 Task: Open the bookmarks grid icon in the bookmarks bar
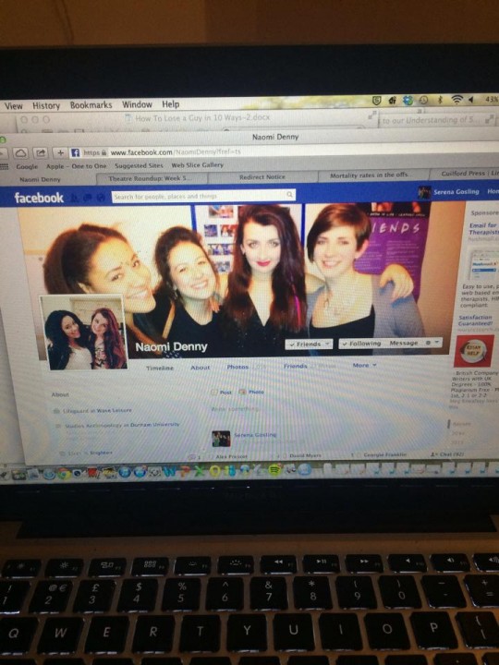click(4, 166)
